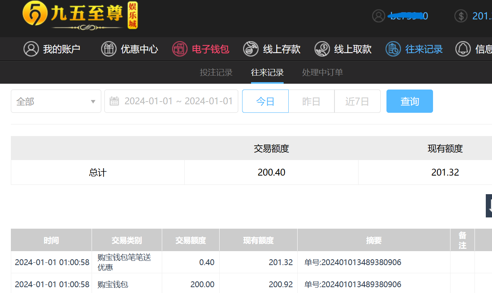Viewport: 492px width, 293px height.
Task: Click the 往来记录 records icon
Action: point(393,49)
